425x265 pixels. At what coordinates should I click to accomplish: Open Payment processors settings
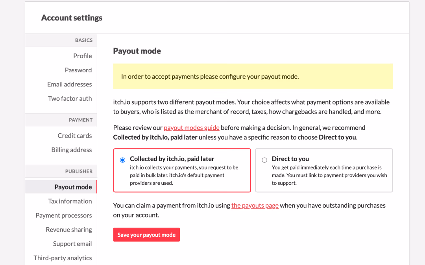tap(64, 215)
